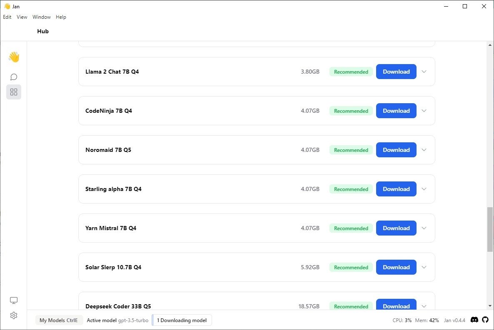Viewport: 494px width, 330px height.
Task: Expand details for CodeNinja 7B Q4
Action: pyautogui.click(x=424, y=111)
